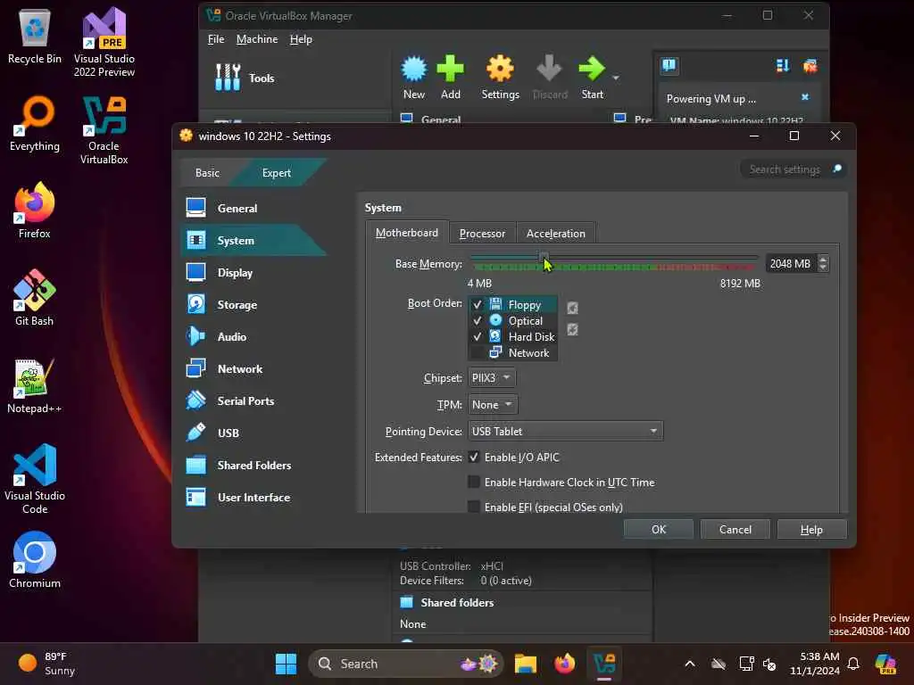This screenshot has width=914, height=685.
Task: Click Start arrow in VirtualBox Manager
Action: [593, 78]
